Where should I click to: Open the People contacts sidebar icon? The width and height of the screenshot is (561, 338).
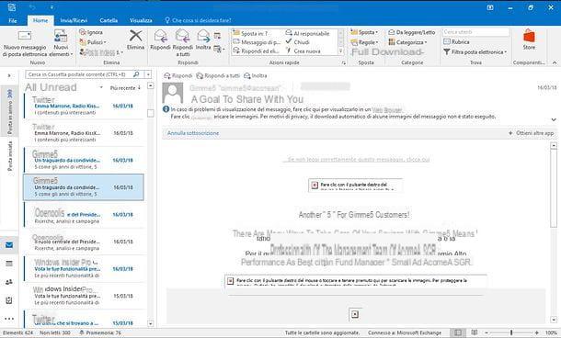tap(9, 282)
